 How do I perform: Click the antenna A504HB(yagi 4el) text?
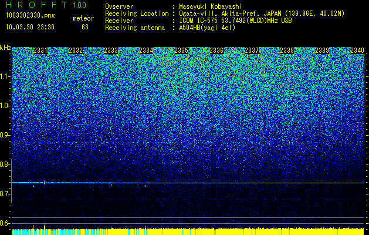click(207, 28)
